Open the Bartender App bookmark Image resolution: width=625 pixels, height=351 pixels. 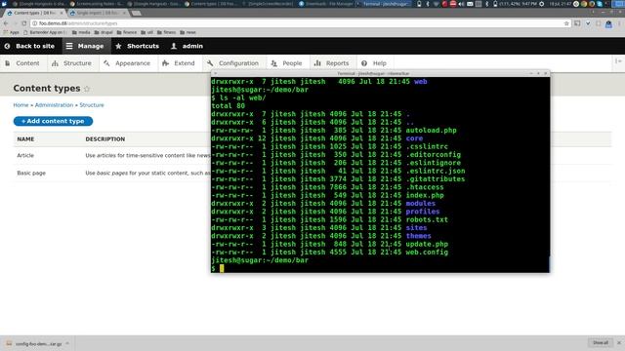pyautogui.click(x=46, y=32)
